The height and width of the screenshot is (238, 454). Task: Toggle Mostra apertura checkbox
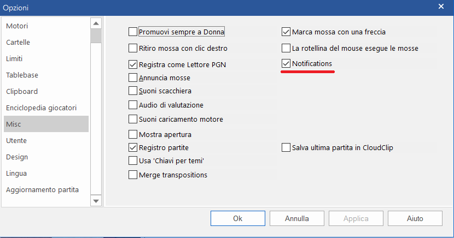133,134
